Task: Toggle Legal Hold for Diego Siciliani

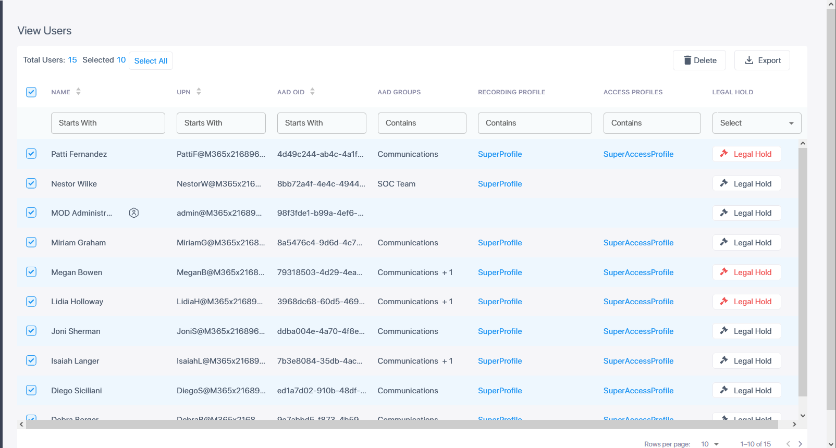Action: pyautogui.click(x=746, y=390)
